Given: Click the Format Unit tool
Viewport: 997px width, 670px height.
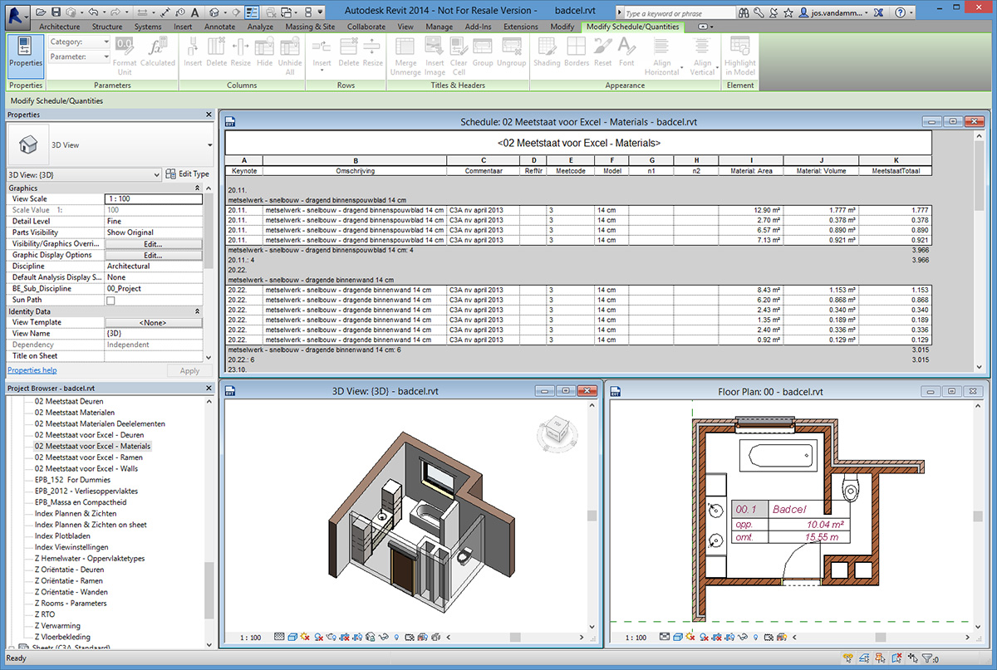Looking at the screenshot, I should coord(125,56).
